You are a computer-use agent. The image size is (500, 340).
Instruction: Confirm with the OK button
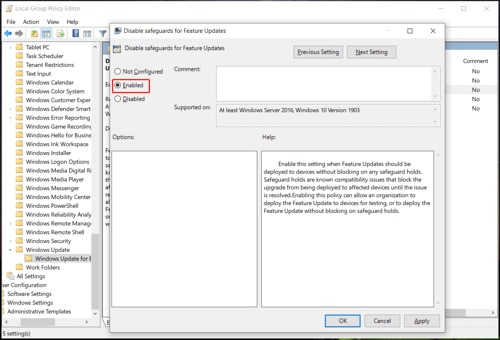(343, 321)
